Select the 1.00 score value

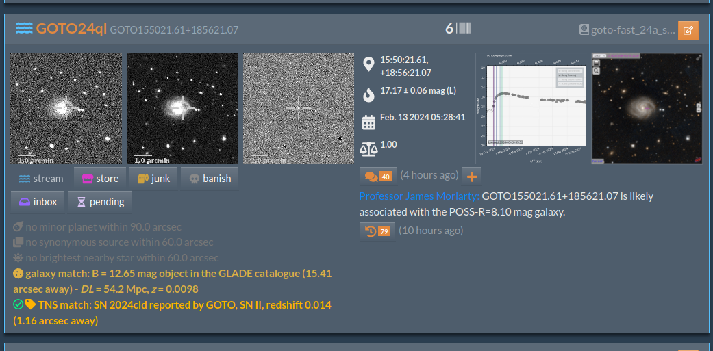(x=388, y=144)
